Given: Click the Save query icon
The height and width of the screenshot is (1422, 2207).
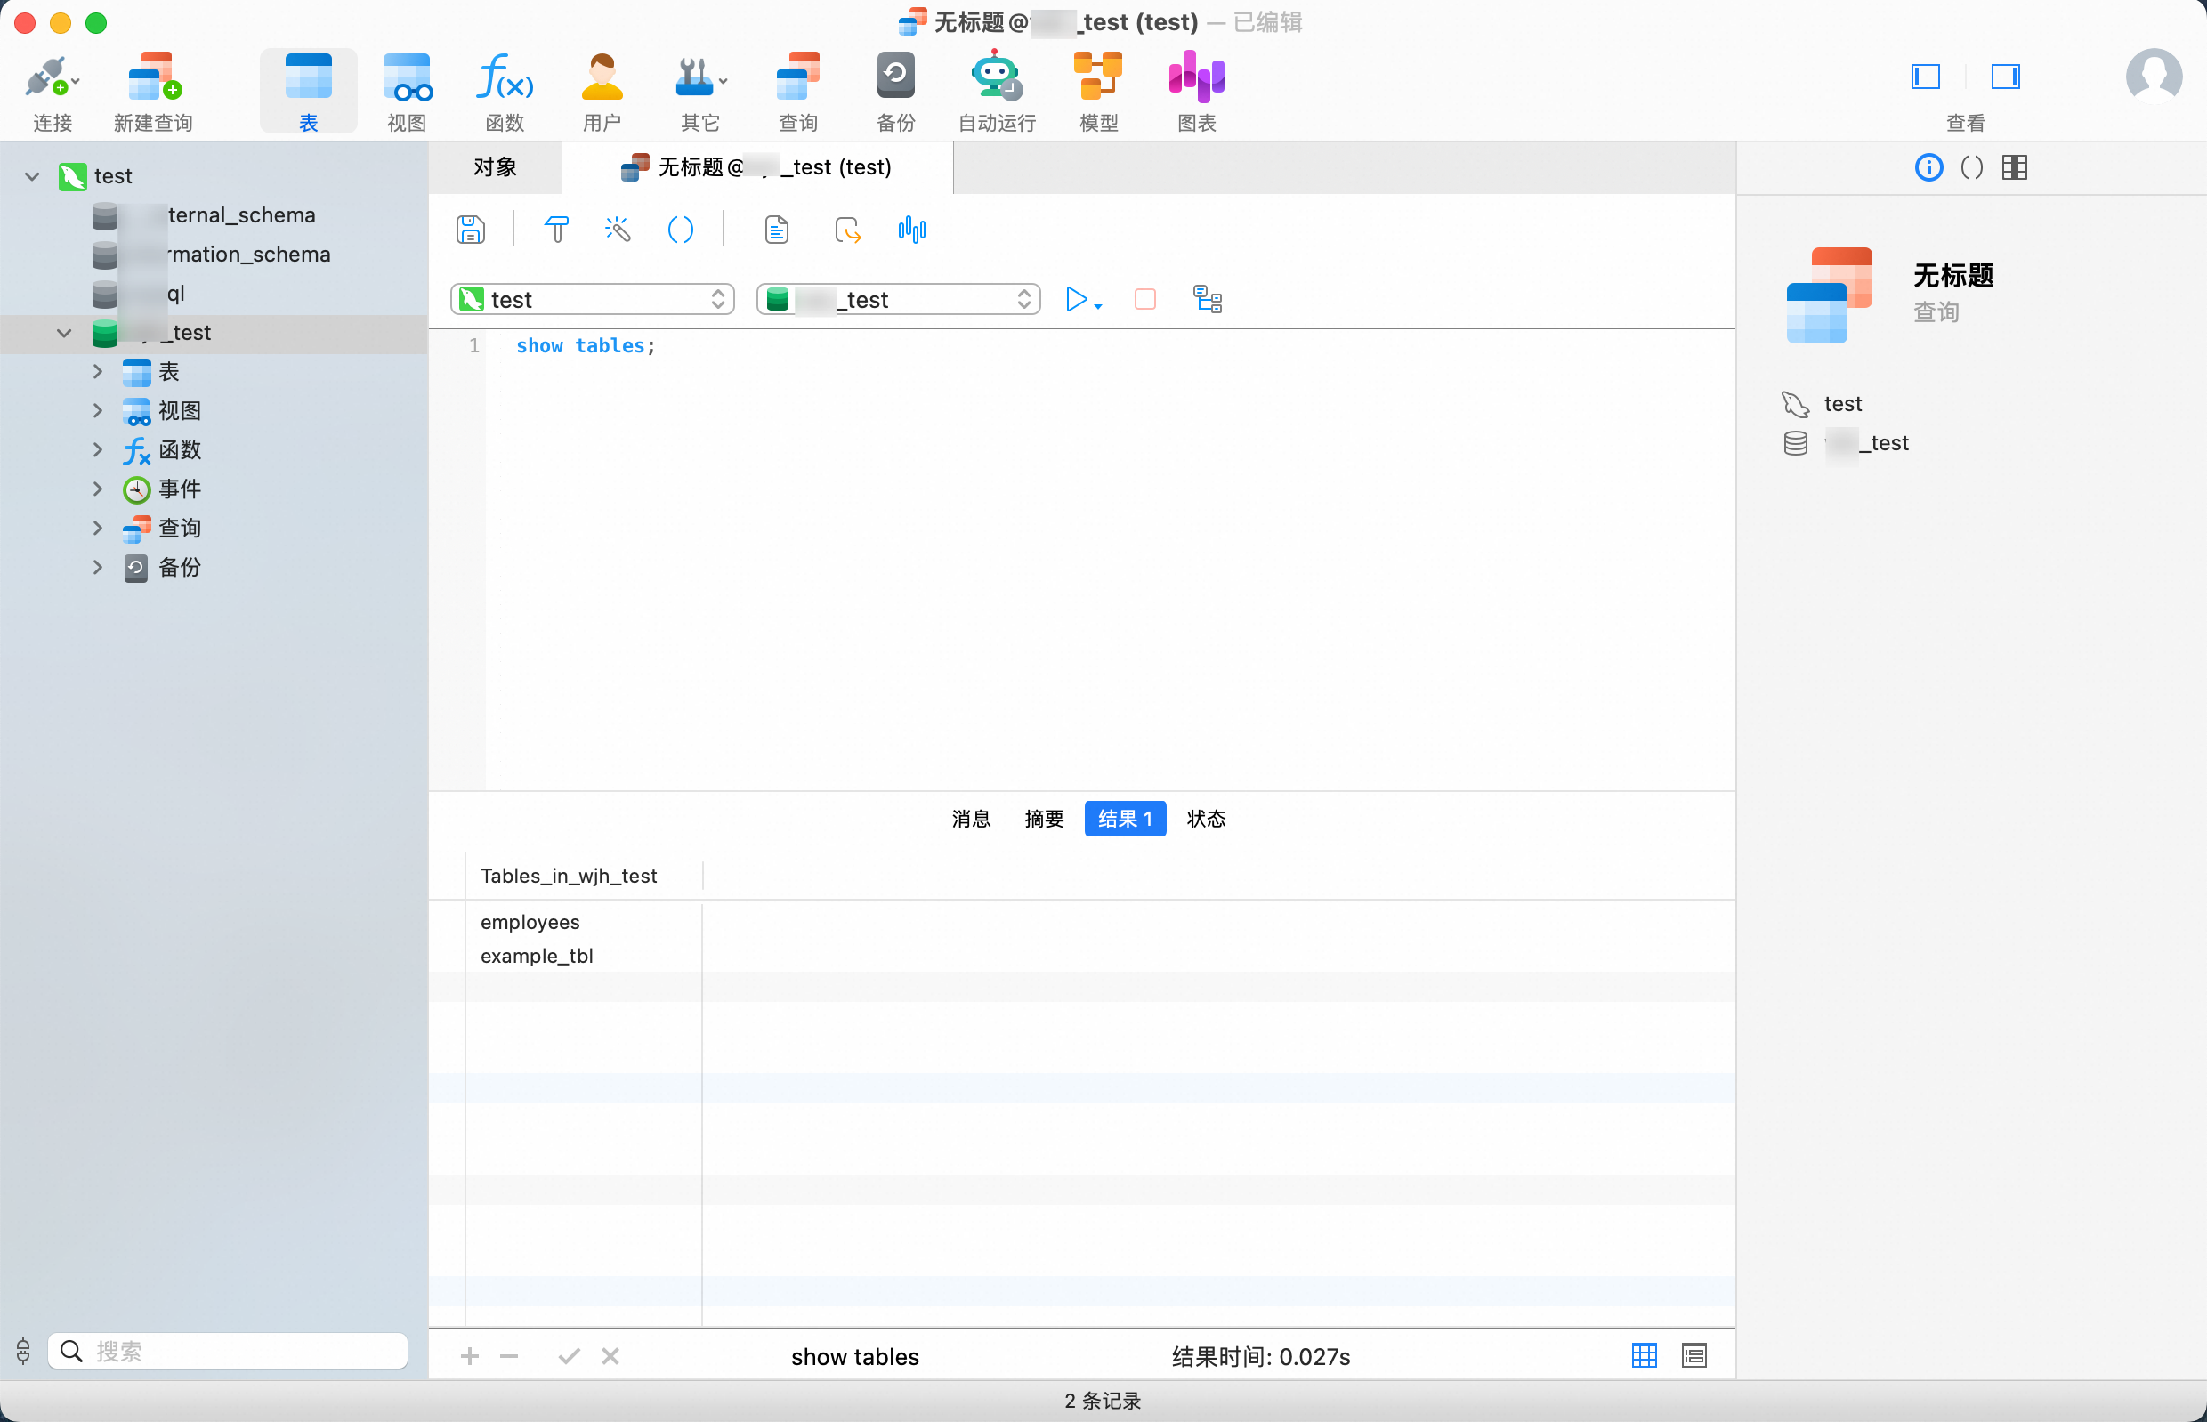Looking at the screenshot, I should click(470, 229).
